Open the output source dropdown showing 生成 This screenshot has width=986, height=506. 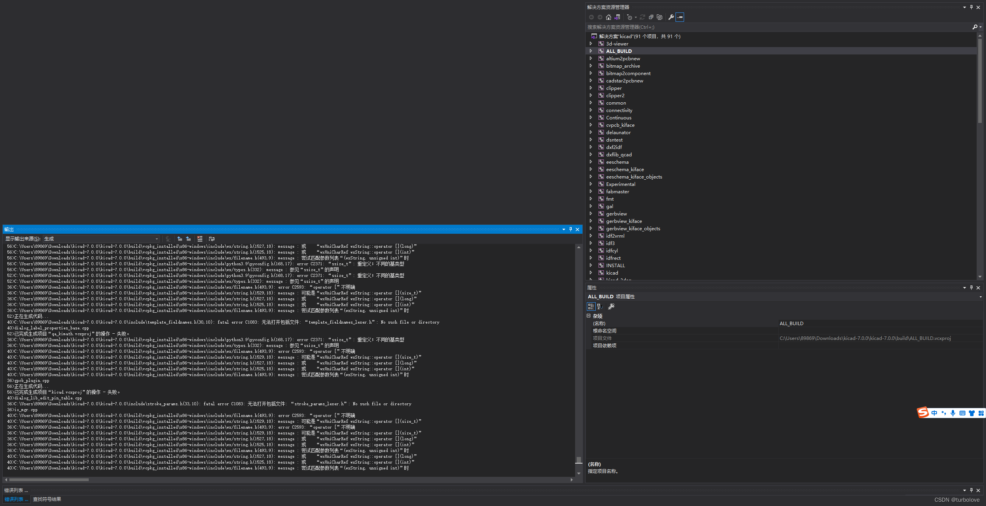tap(101, 239)
